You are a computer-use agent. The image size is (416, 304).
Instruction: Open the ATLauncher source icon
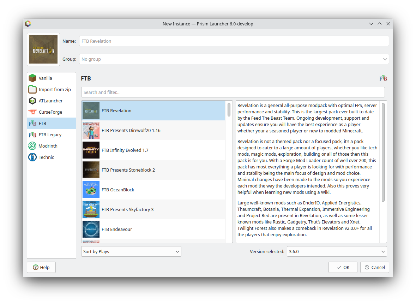pos(32,101)
